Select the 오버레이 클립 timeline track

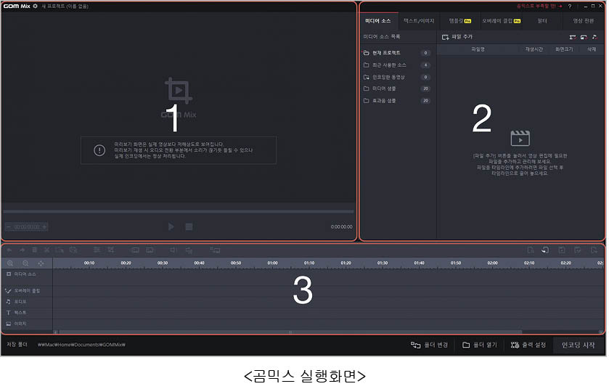point(26,291)
